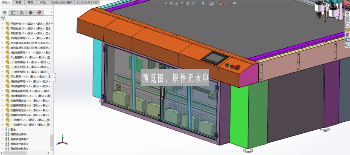Select the 两侧挡板<5> tree row
350x155 pixels.
tap(28, 28)
